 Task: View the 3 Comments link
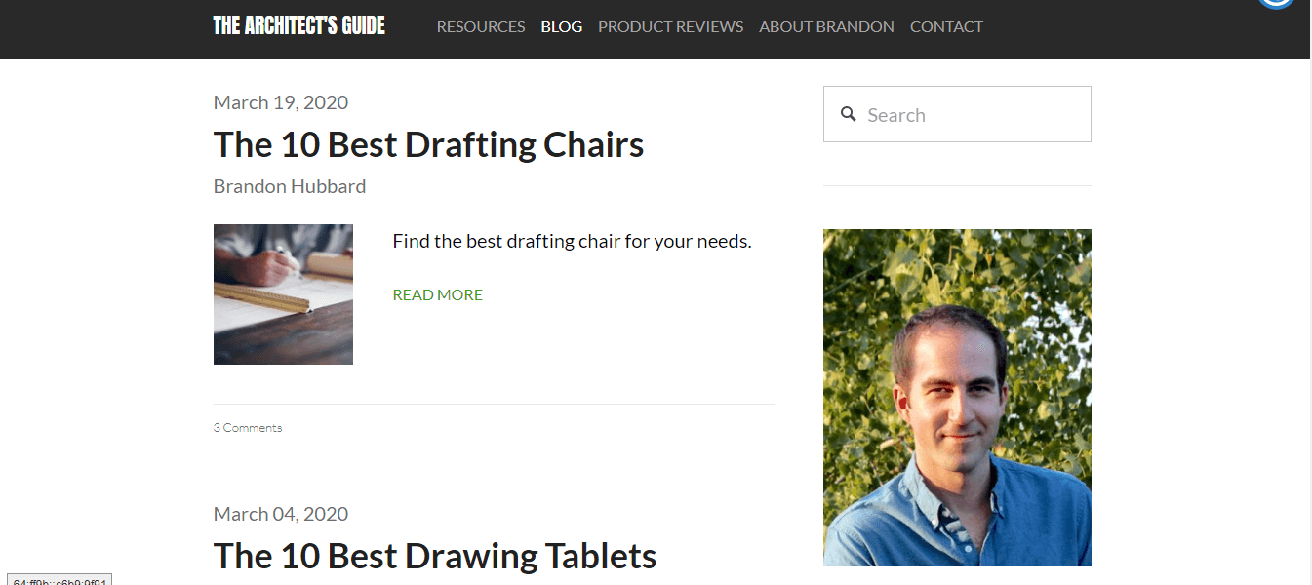(248, 427)
